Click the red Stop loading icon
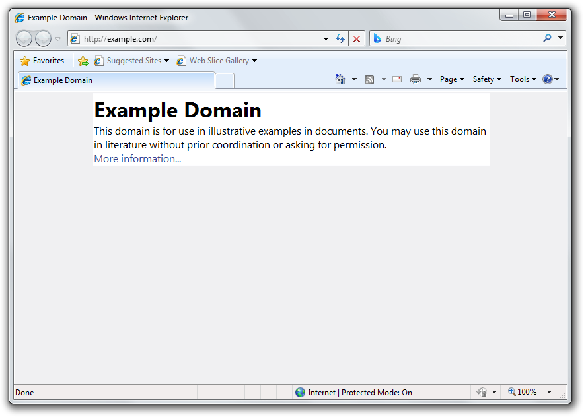 [x=357, y=39]
